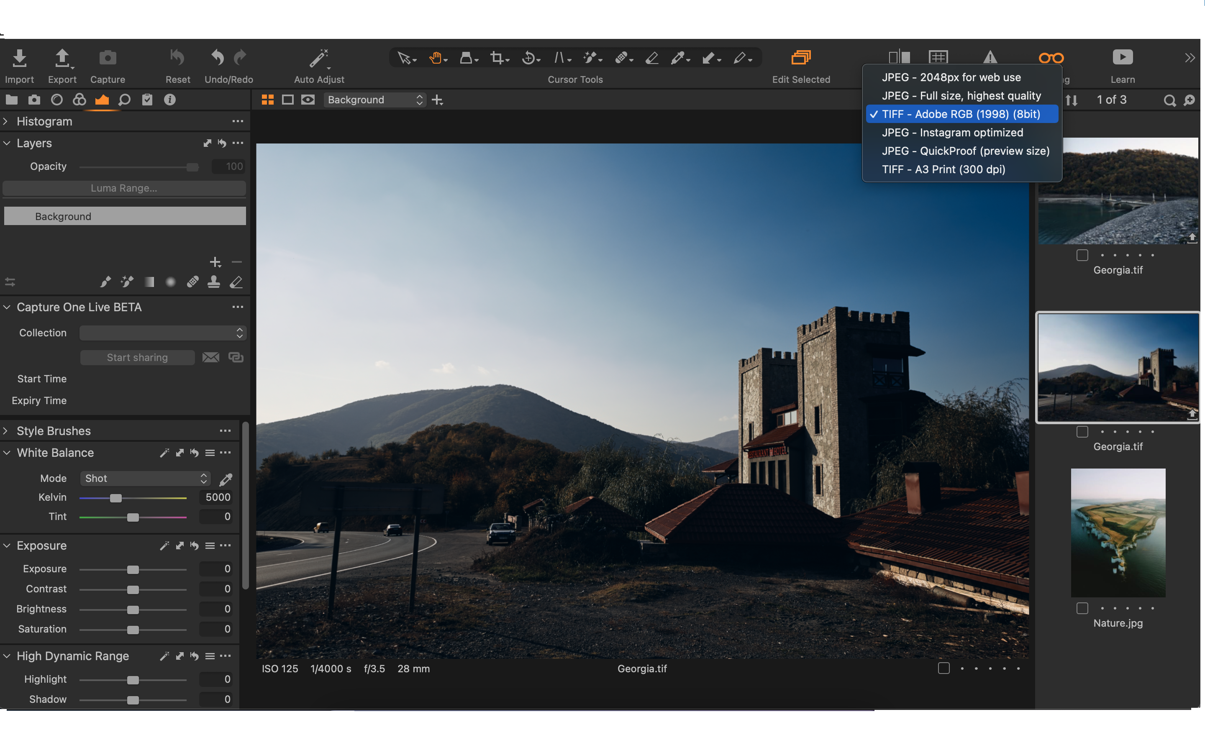Choose TIFF - A3 Print (300 dpi)

tap(943, 169)
